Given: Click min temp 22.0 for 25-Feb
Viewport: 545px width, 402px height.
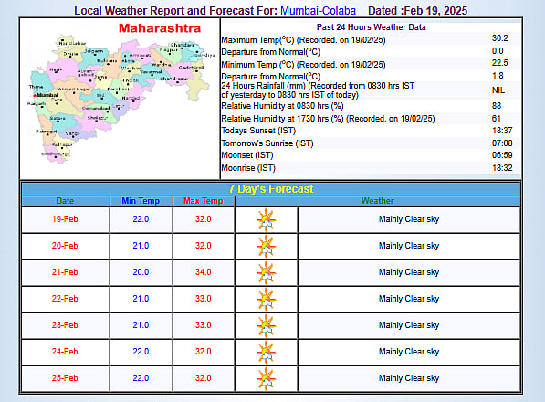Looking at the screenshot, I should [x=141, y=378].
